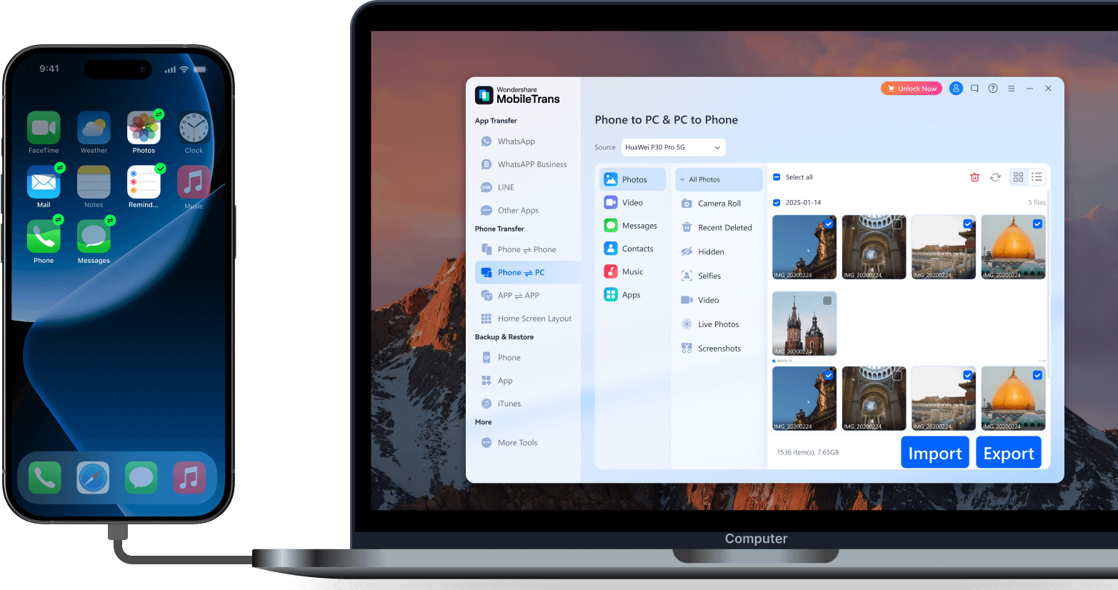Image resolution: width=1118 pixels, height=590 pixels.
Task: Select Camera Roll album
Action: tap(719, 204)
